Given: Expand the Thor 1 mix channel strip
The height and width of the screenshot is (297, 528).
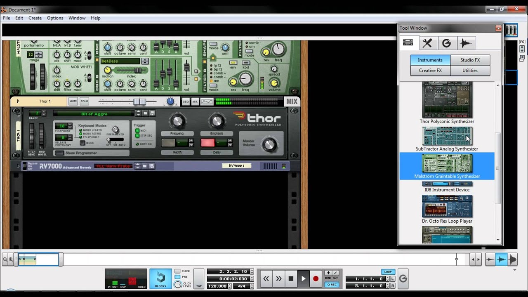Looking at the screenshot, I should (x=18, y=101).
